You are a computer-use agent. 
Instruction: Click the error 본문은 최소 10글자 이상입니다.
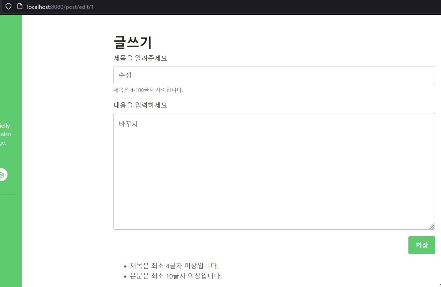pos(176,276)
